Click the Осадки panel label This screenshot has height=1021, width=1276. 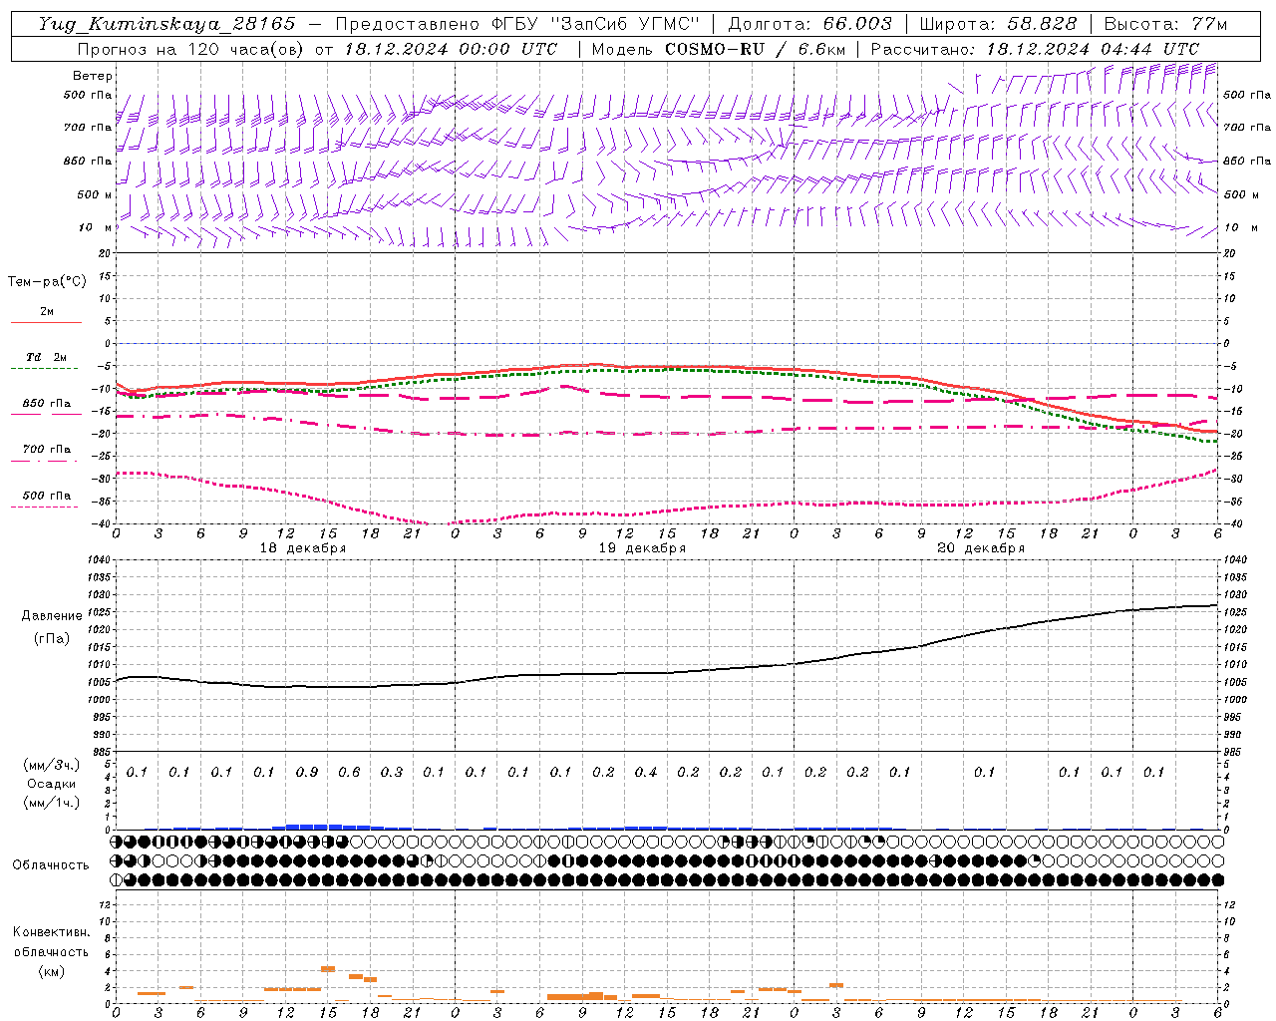[x=52, y=784]
